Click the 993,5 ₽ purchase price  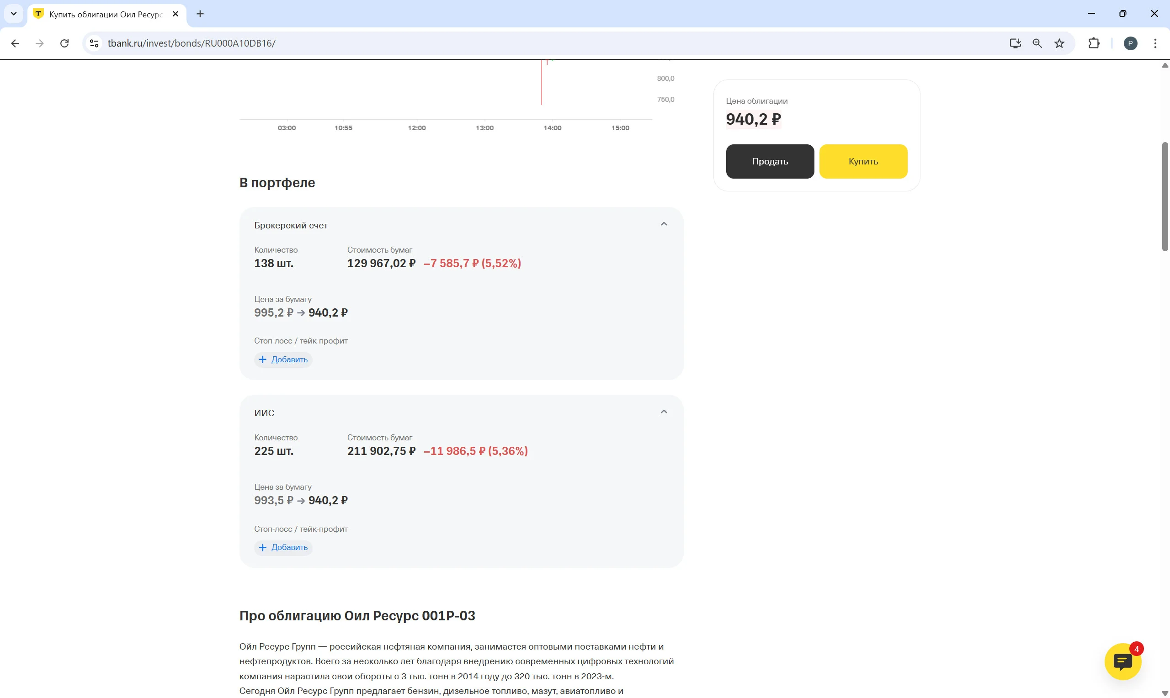274,501
